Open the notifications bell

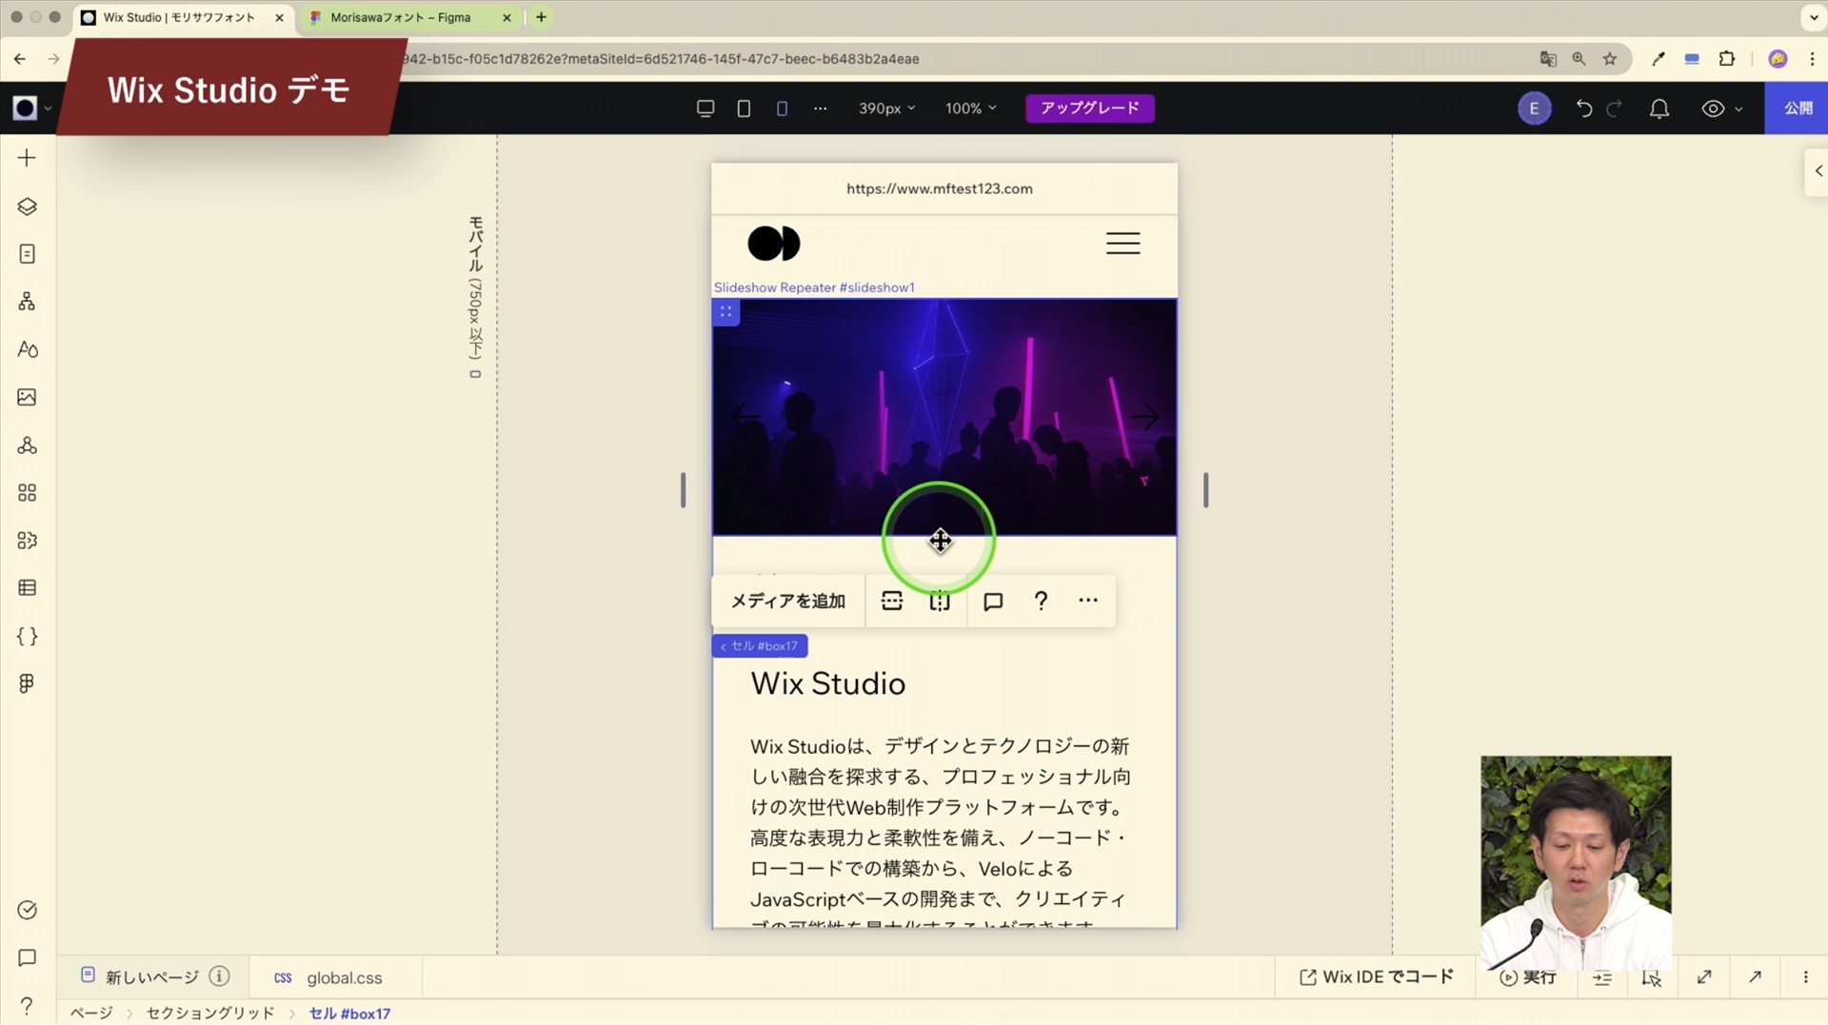click(x=1659, y=108)
